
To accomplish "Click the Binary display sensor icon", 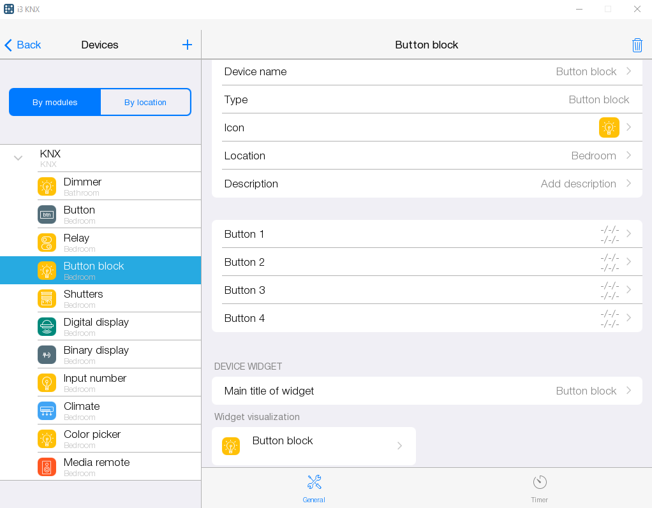I will (x=47, y=354).
